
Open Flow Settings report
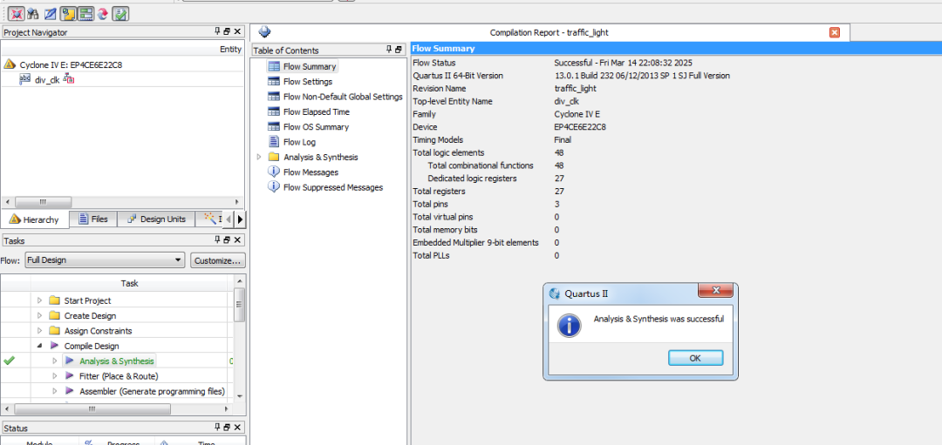[x=307, y=82]
